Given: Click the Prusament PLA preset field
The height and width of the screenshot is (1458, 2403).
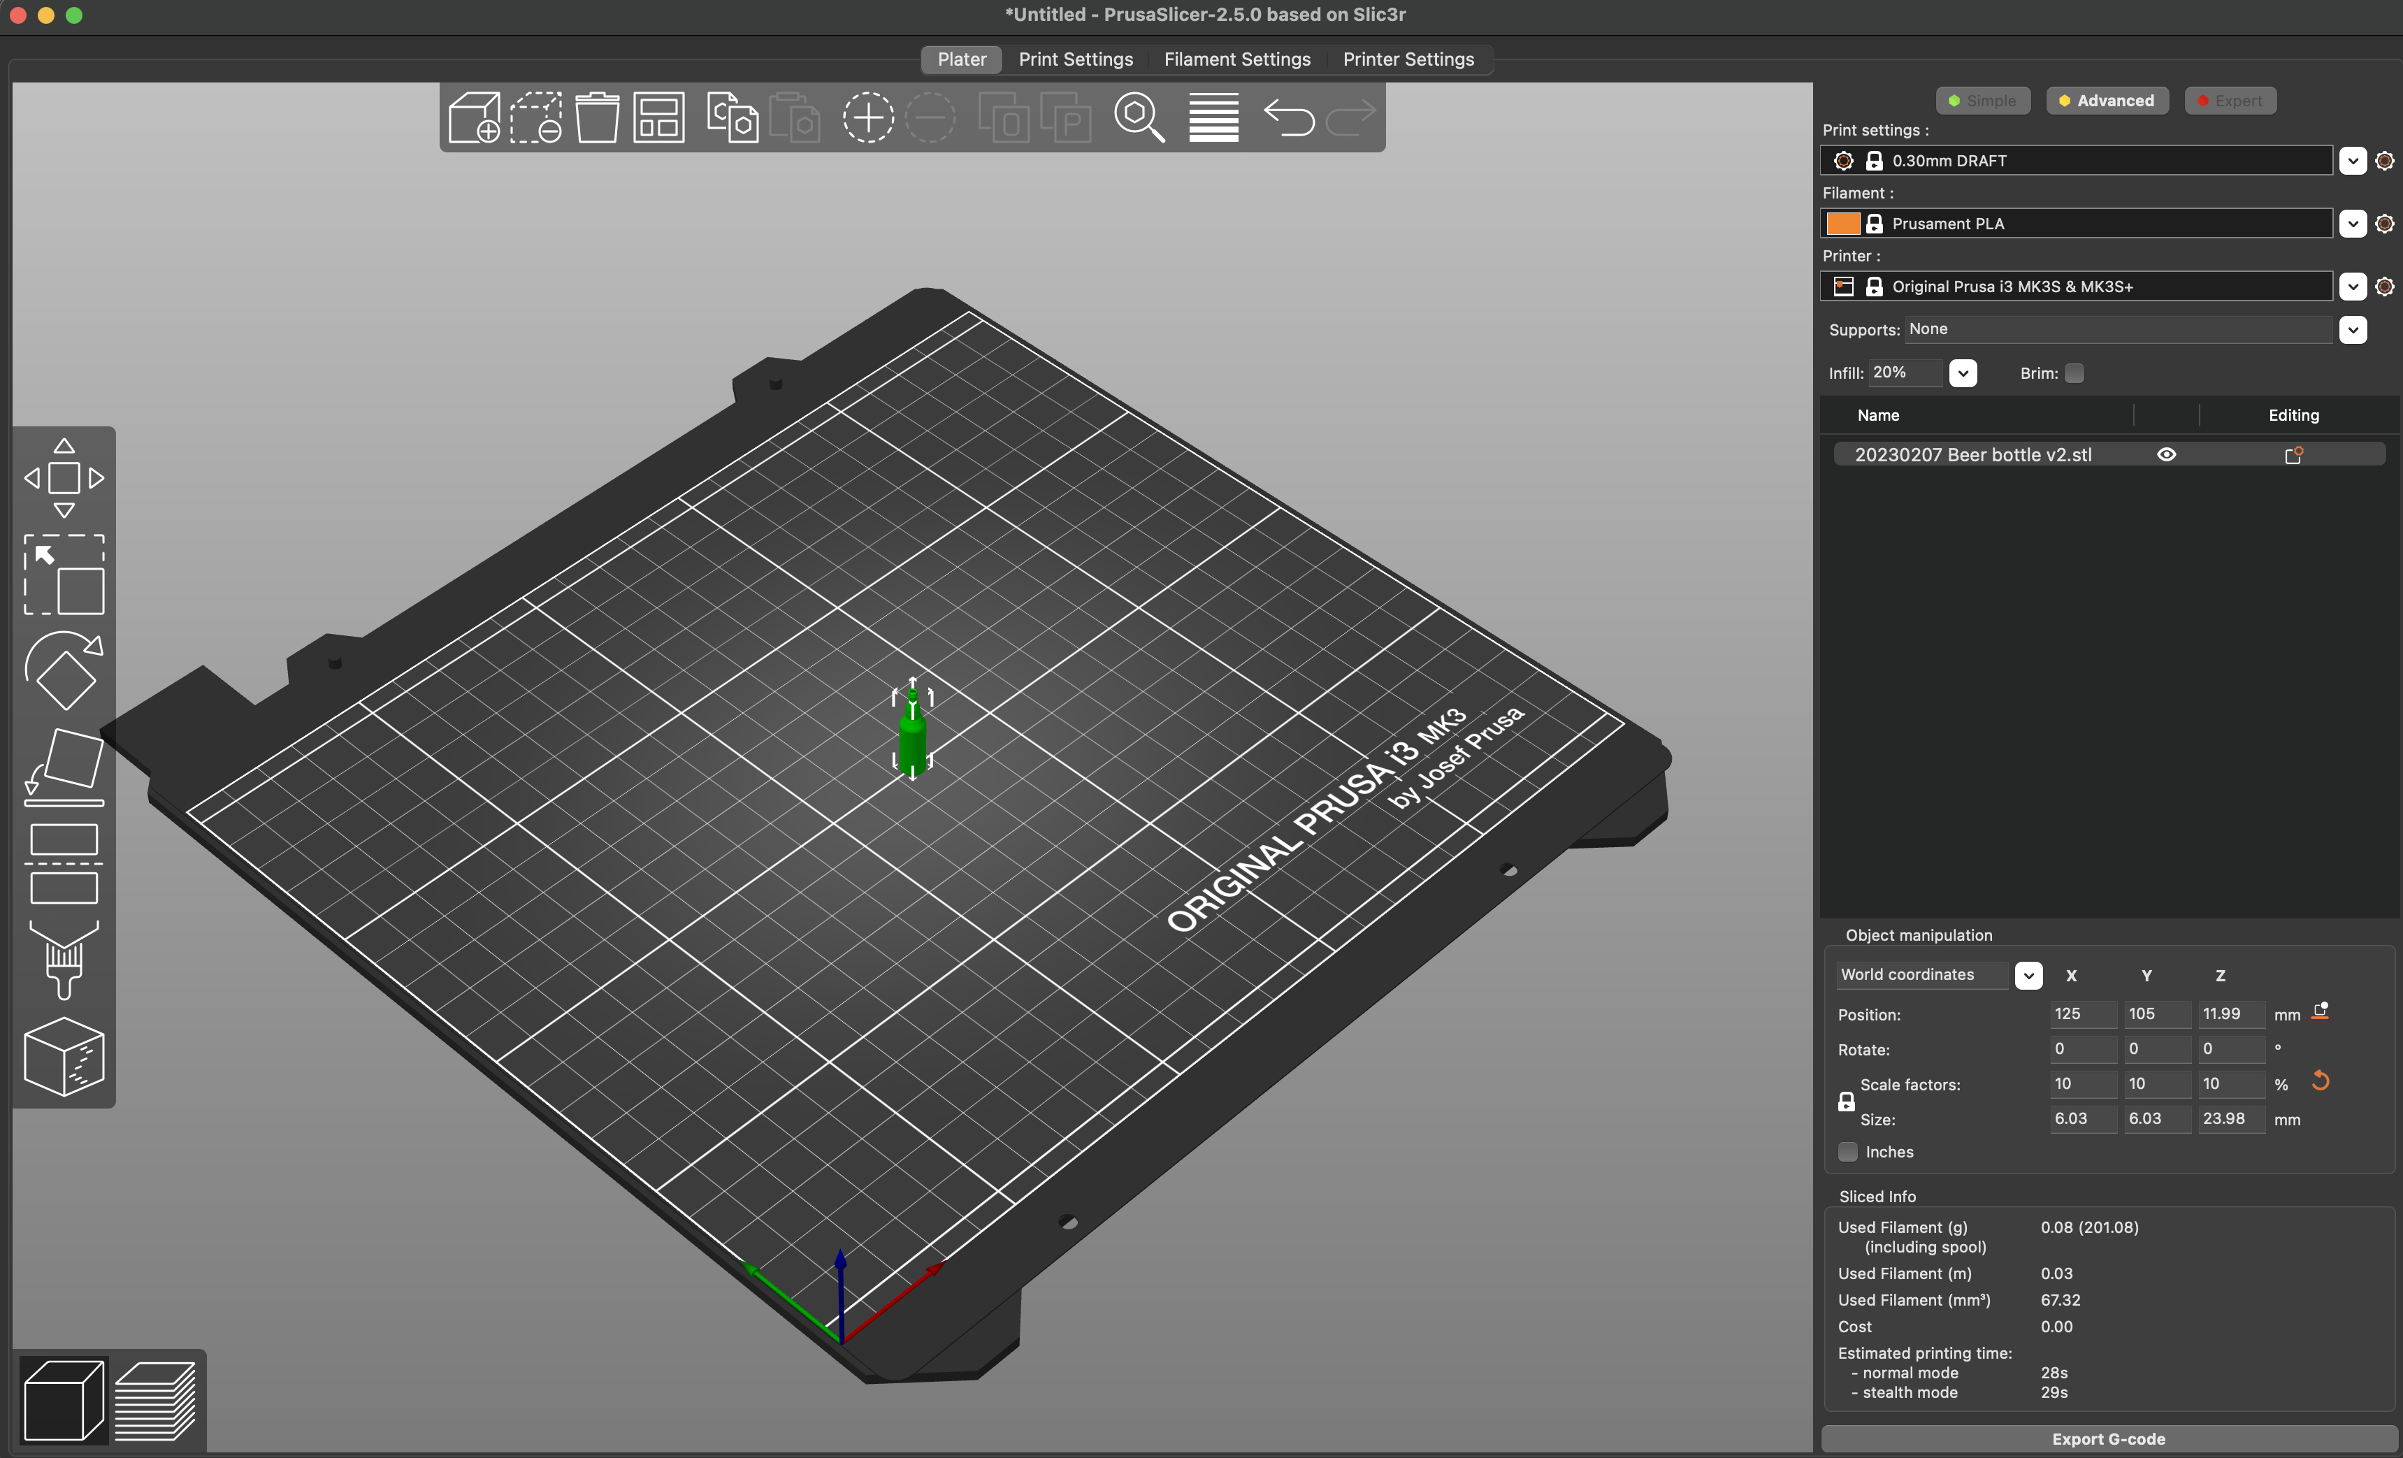Looking at the screenshot, I should pyautogui.click(x=2077, y=224).
